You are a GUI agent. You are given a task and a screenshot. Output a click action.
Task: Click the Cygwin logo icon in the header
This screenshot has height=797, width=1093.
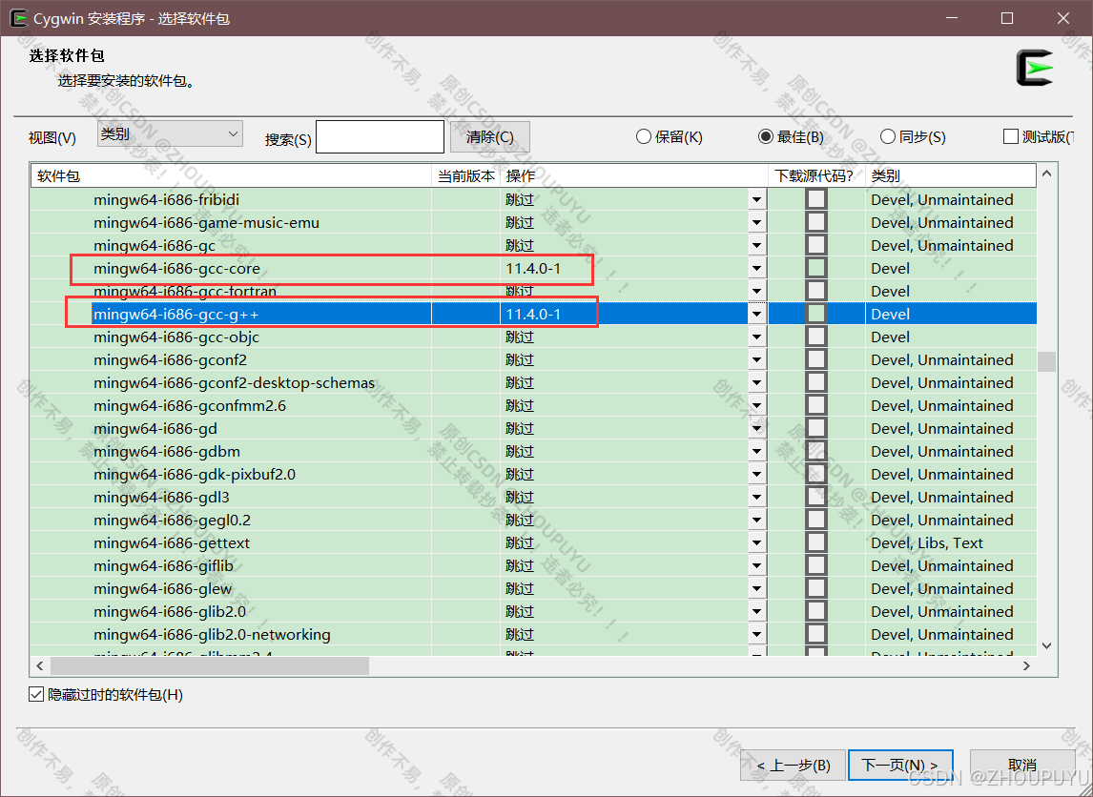[x=1035, y=68]
